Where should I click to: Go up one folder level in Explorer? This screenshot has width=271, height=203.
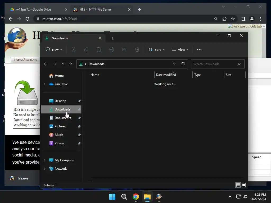(71, 64)
